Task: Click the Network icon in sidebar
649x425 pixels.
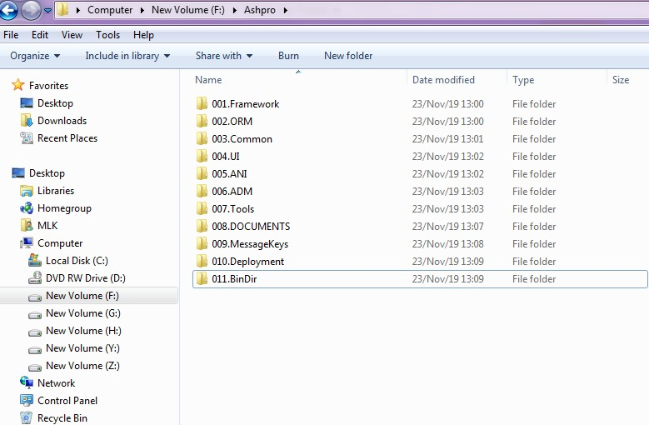Action: point(26,382)
